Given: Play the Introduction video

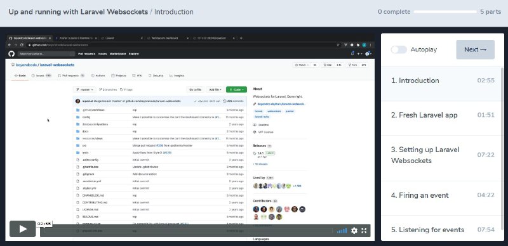Looking at the screenshot, I should [x=23, y=229].
